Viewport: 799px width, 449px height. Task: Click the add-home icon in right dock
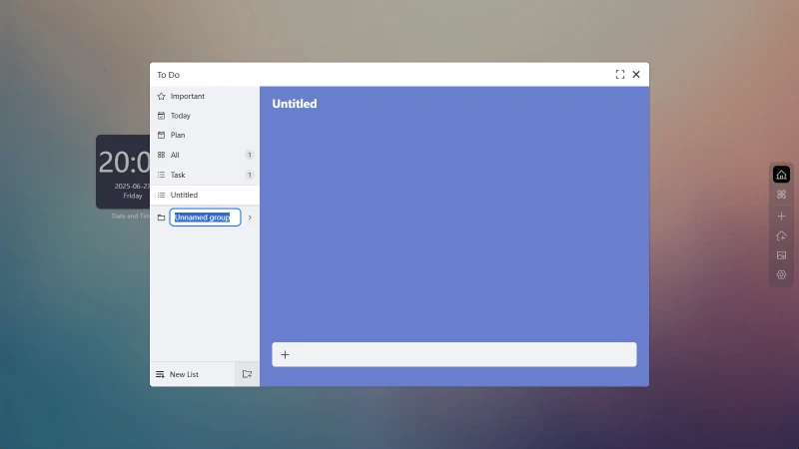pos(781,235)
